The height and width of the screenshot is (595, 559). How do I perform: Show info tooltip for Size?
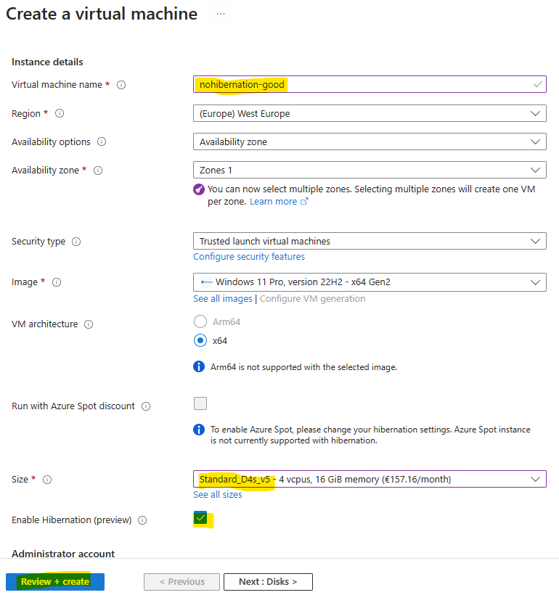pos(47,480)
